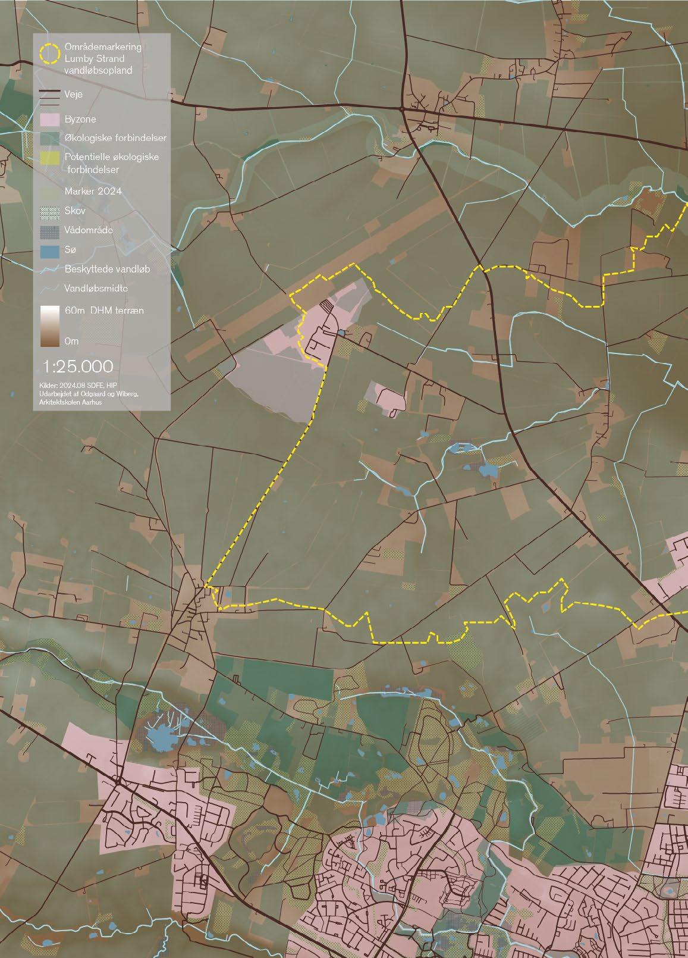Image resolution: width=688 pixels, height=958 pixels.
Task: Click the 'Veje' legend label
Action: coord(73,94)
